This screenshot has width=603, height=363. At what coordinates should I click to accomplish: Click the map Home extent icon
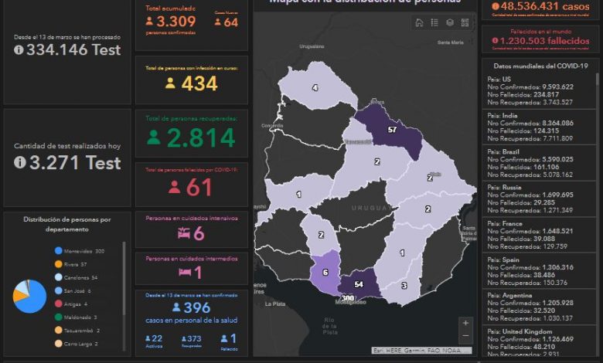(x=419, y=22)
